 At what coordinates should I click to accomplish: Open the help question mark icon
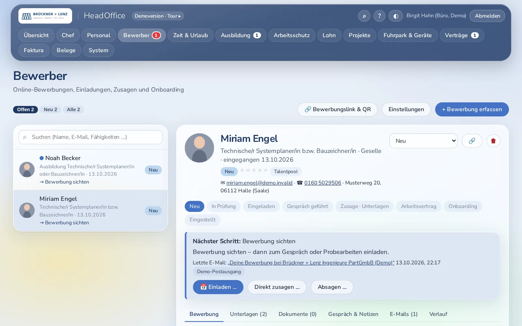(x=379, y=16)
